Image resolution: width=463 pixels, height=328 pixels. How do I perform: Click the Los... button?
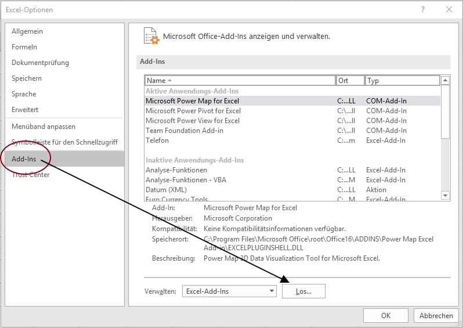click(x=303, y=291)
